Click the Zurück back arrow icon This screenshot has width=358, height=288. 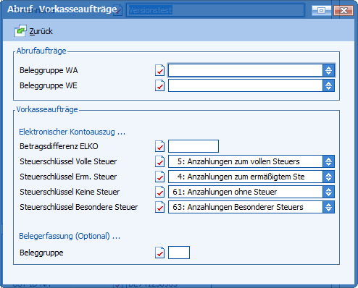tap(20, 31)
